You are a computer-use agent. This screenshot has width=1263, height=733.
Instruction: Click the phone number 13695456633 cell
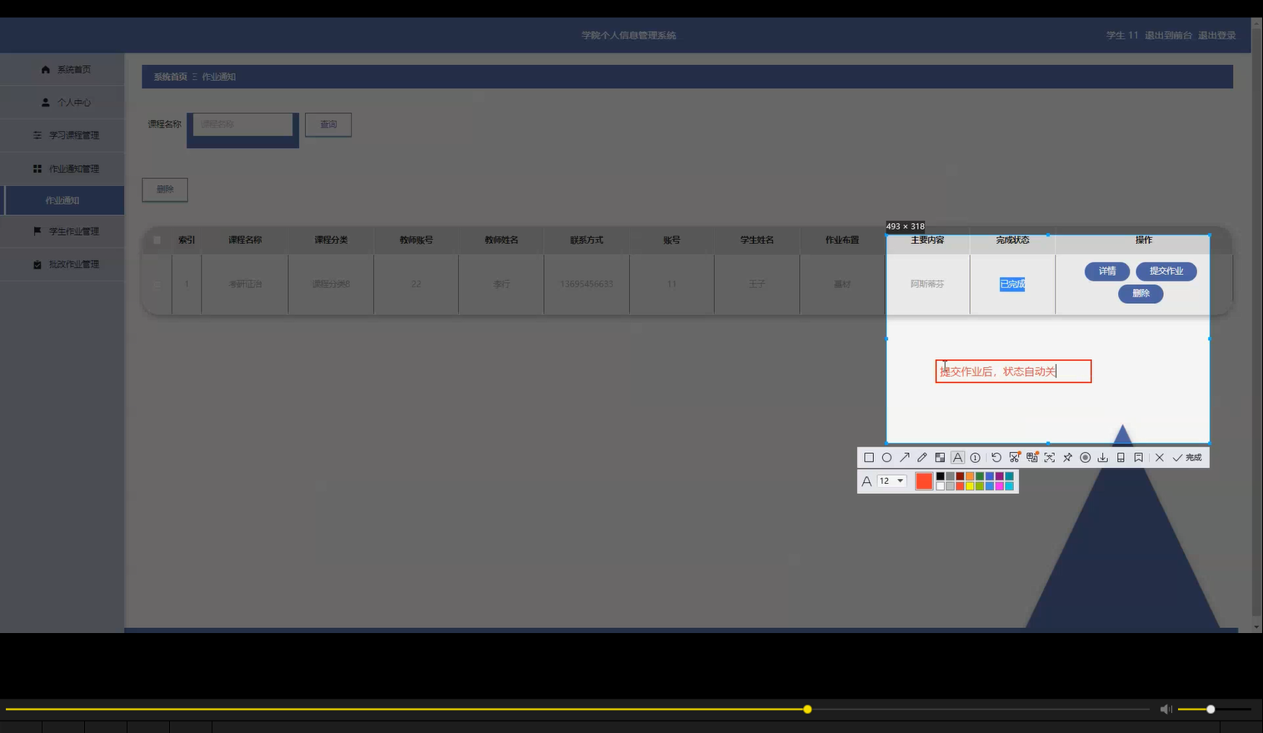587,284
